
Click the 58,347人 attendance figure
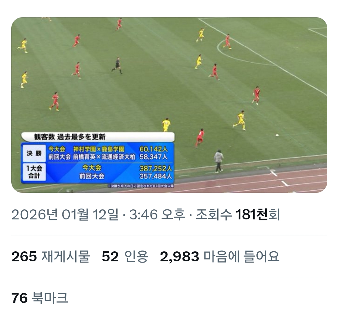click(154, 157)
